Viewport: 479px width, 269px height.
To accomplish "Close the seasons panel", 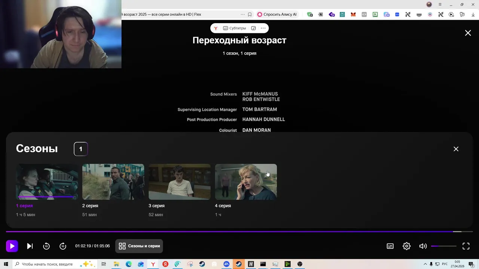I will coord(456,149).
